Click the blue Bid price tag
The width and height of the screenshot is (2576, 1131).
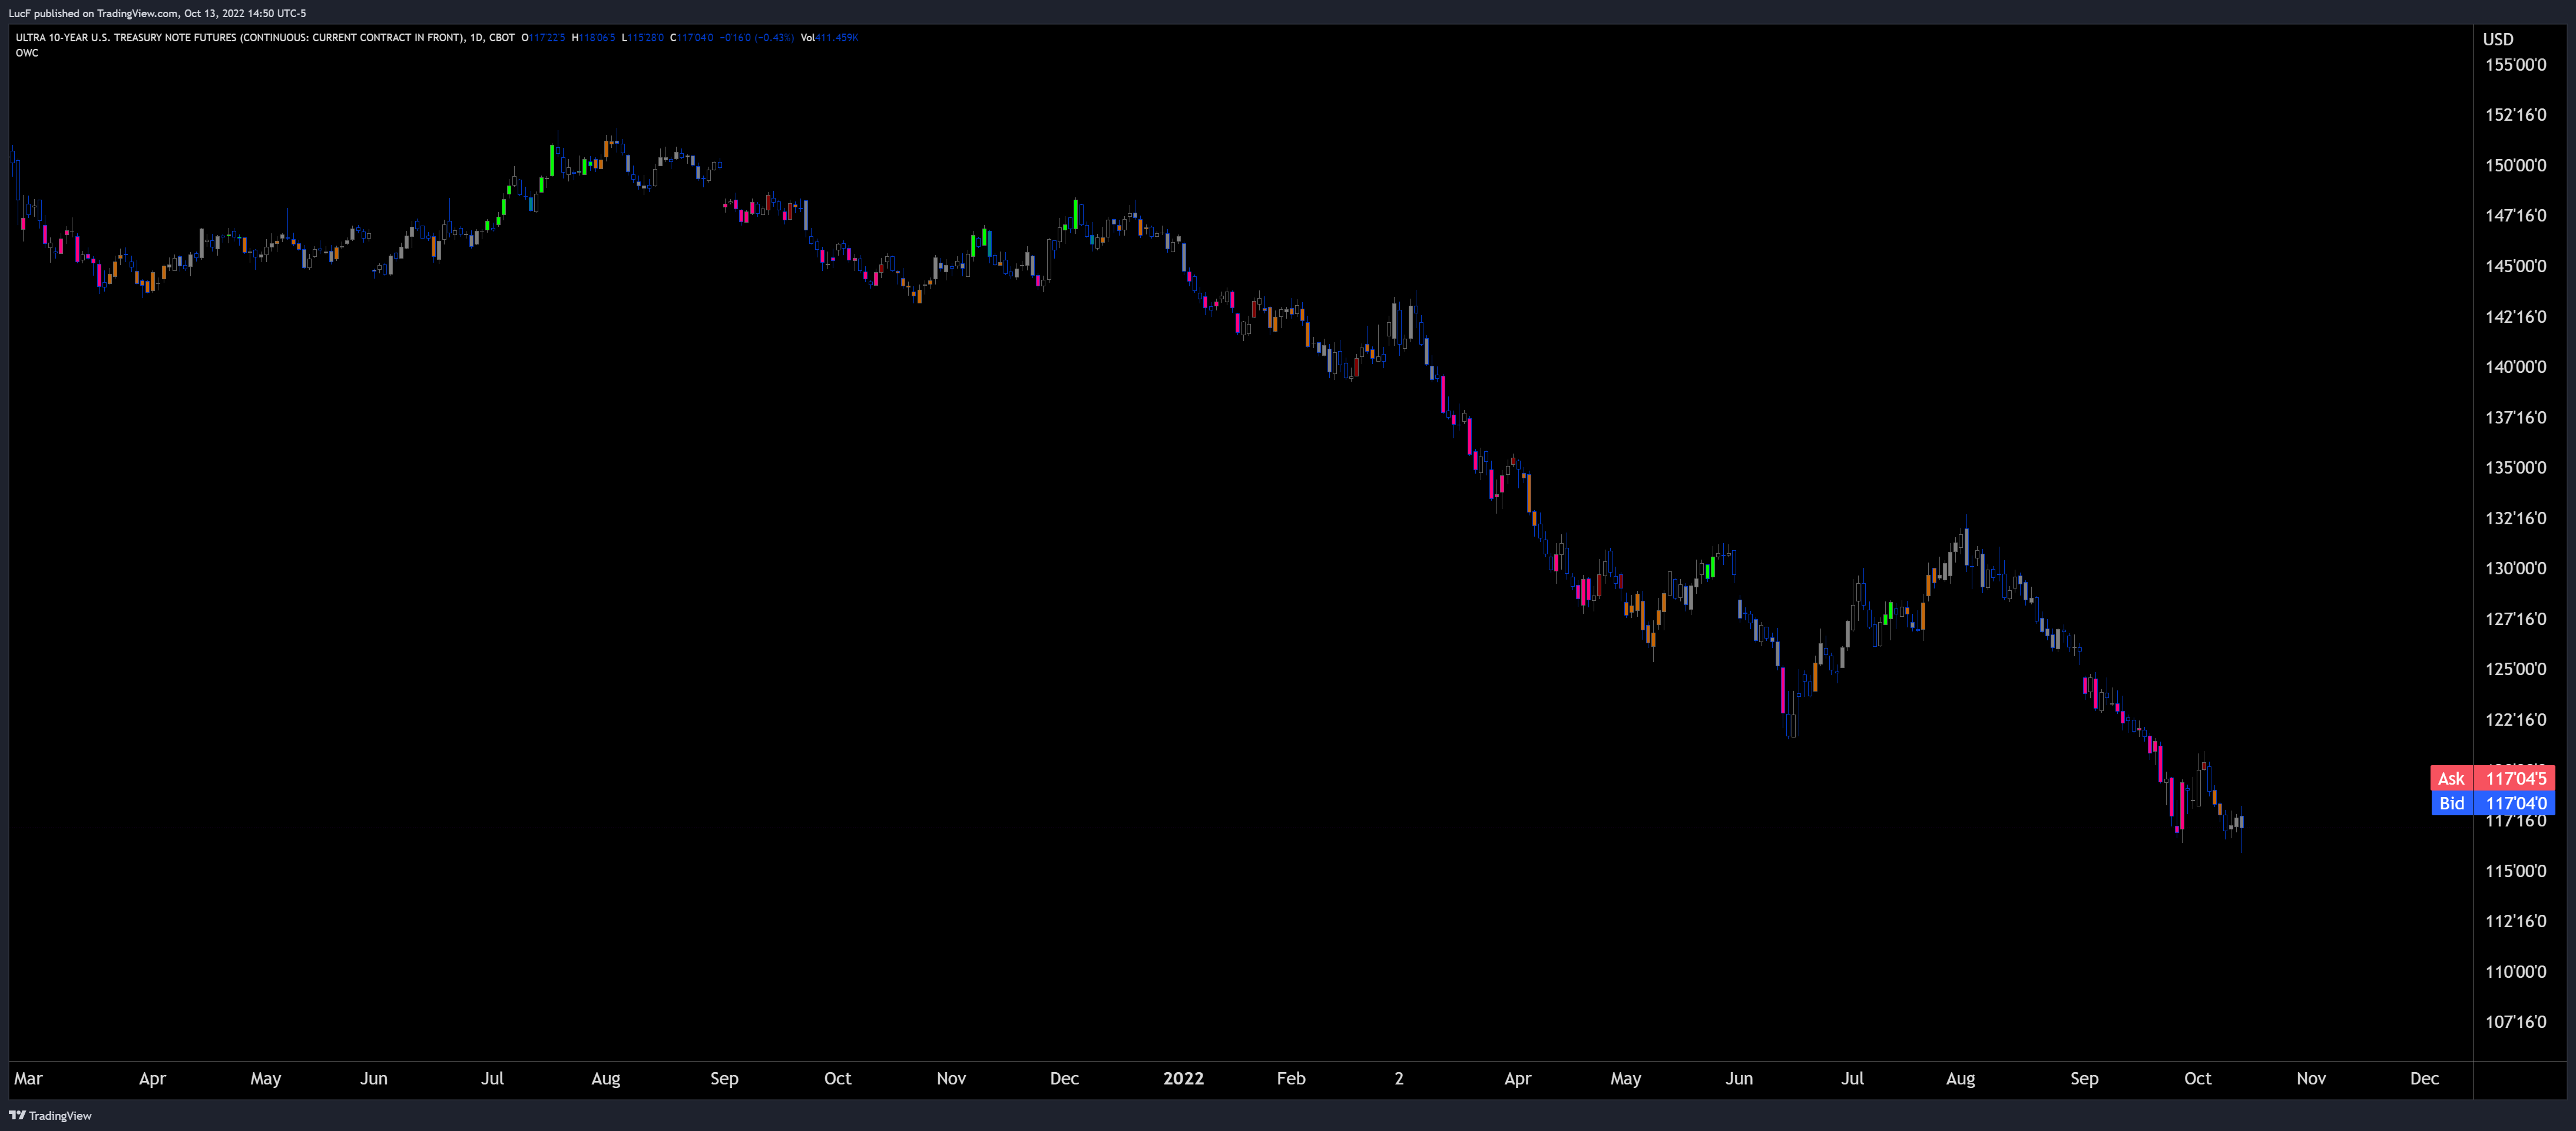2493,803
